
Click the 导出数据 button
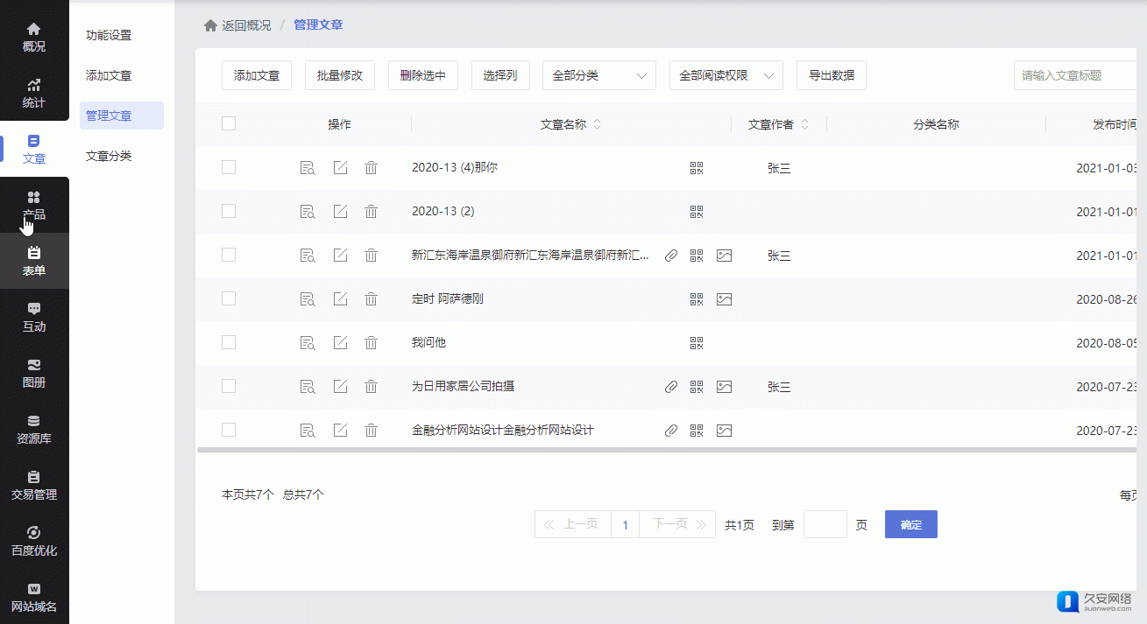point(832,75)
